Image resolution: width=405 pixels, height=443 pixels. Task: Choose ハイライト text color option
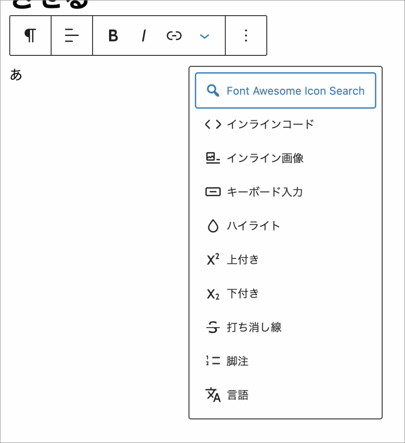click(x=254, y=226)
